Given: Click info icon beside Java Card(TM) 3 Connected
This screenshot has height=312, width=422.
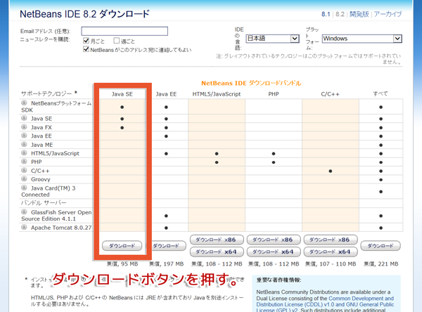Looking at the screenshot, I should [x=24, y=188].
